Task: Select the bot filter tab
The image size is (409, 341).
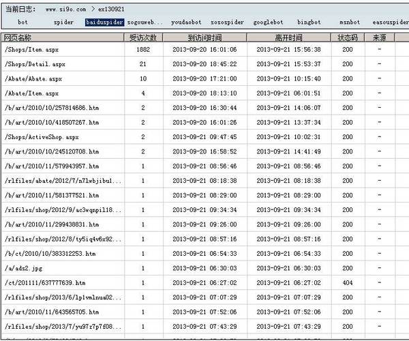Action: [x=22, y=23]
